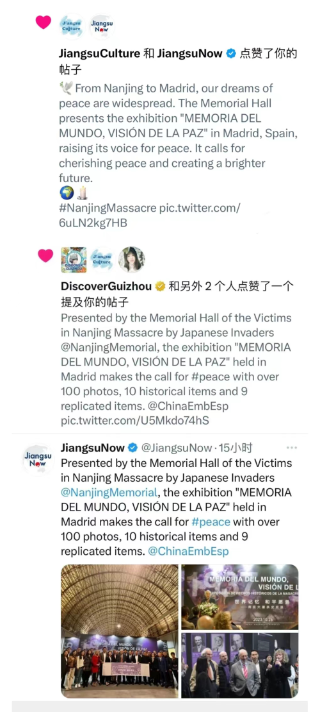320x712 pixels.
Task: Open the group photo under arched ceiling
Action: (x=120, y=631)
